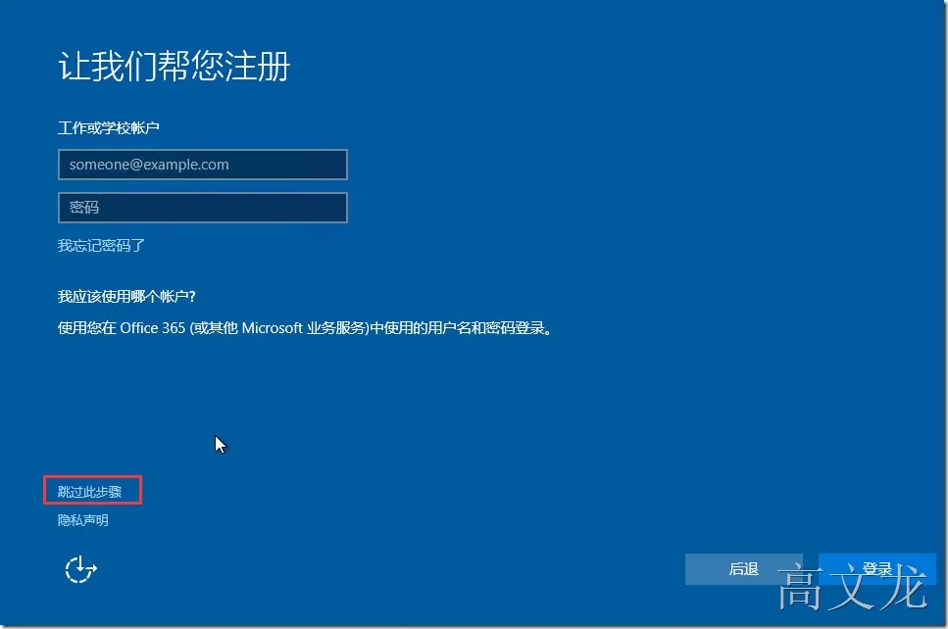
Task: Click the work or school account email field
Action: (203, 165)
